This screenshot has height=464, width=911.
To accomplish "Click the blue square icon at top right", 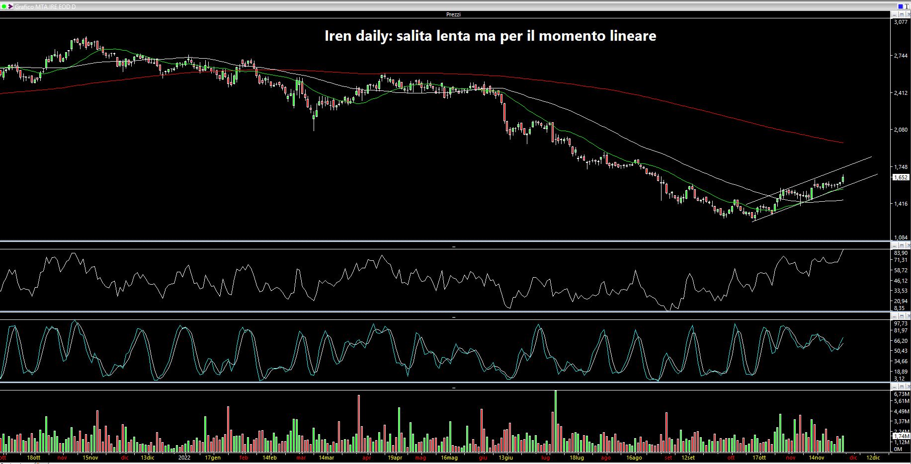I will pyautogui.click(x=900, y=6).
